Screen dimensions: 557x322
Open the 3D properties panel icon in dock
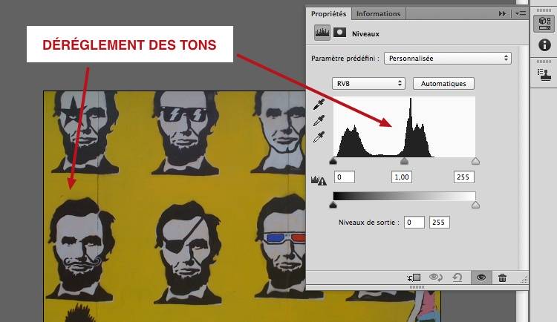(x=544, y=24)
